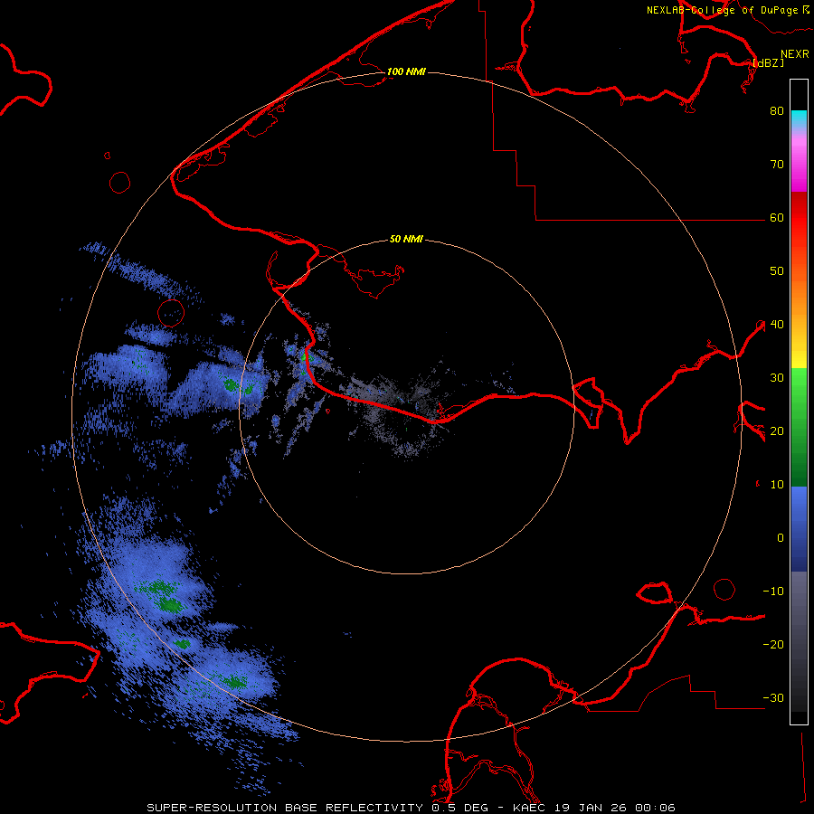Click the 40 value on the dBZ scale
This screenshot has height=814, width=814.
(777, 325)
